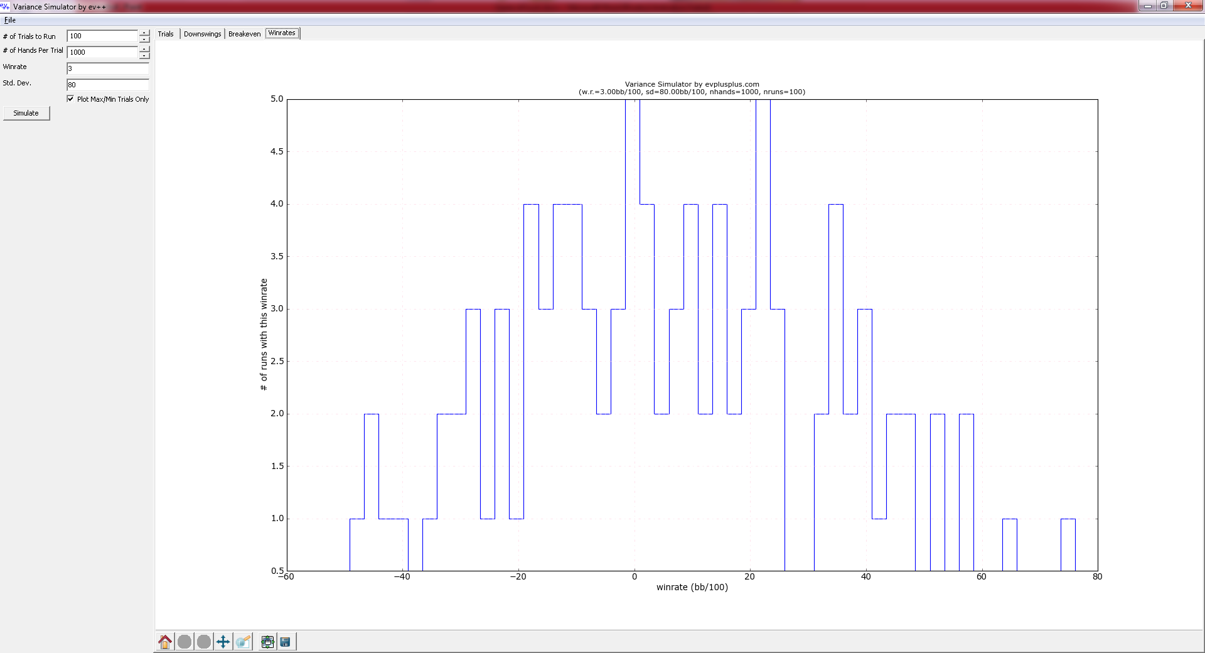Switch to the Breakeven tab
This screenshot has width=1205, height=653.
click(x=244, y=34)
